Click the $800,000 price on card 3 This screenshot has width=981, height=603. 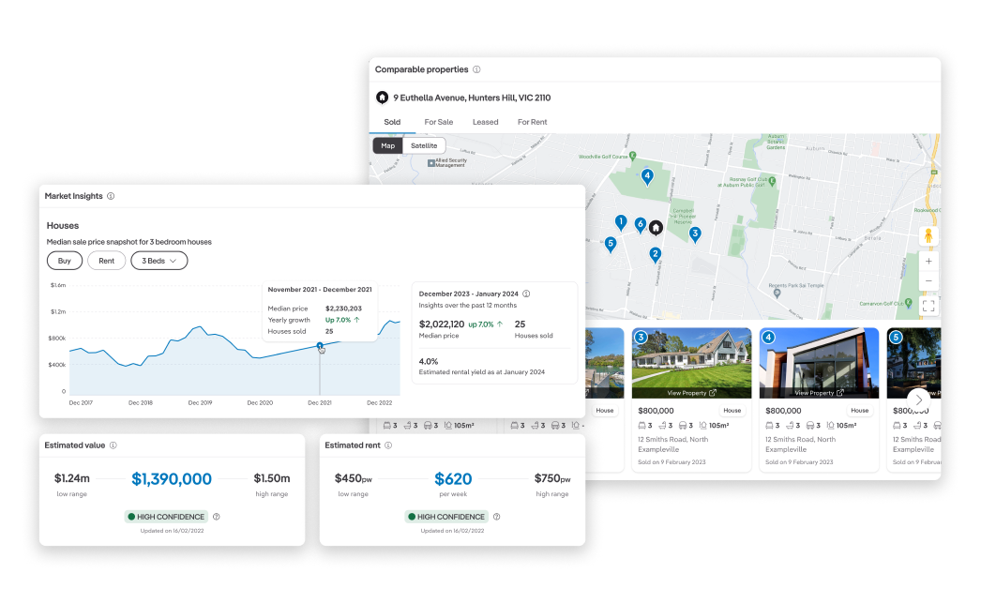pyautogui.click(x=656, y=411)
